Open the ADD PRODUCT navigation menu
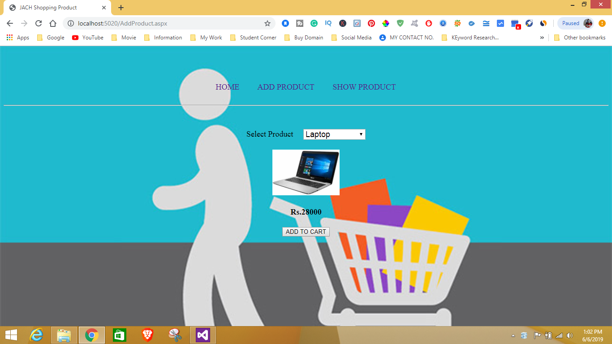 pyautogui.click(x=285, y=87)
